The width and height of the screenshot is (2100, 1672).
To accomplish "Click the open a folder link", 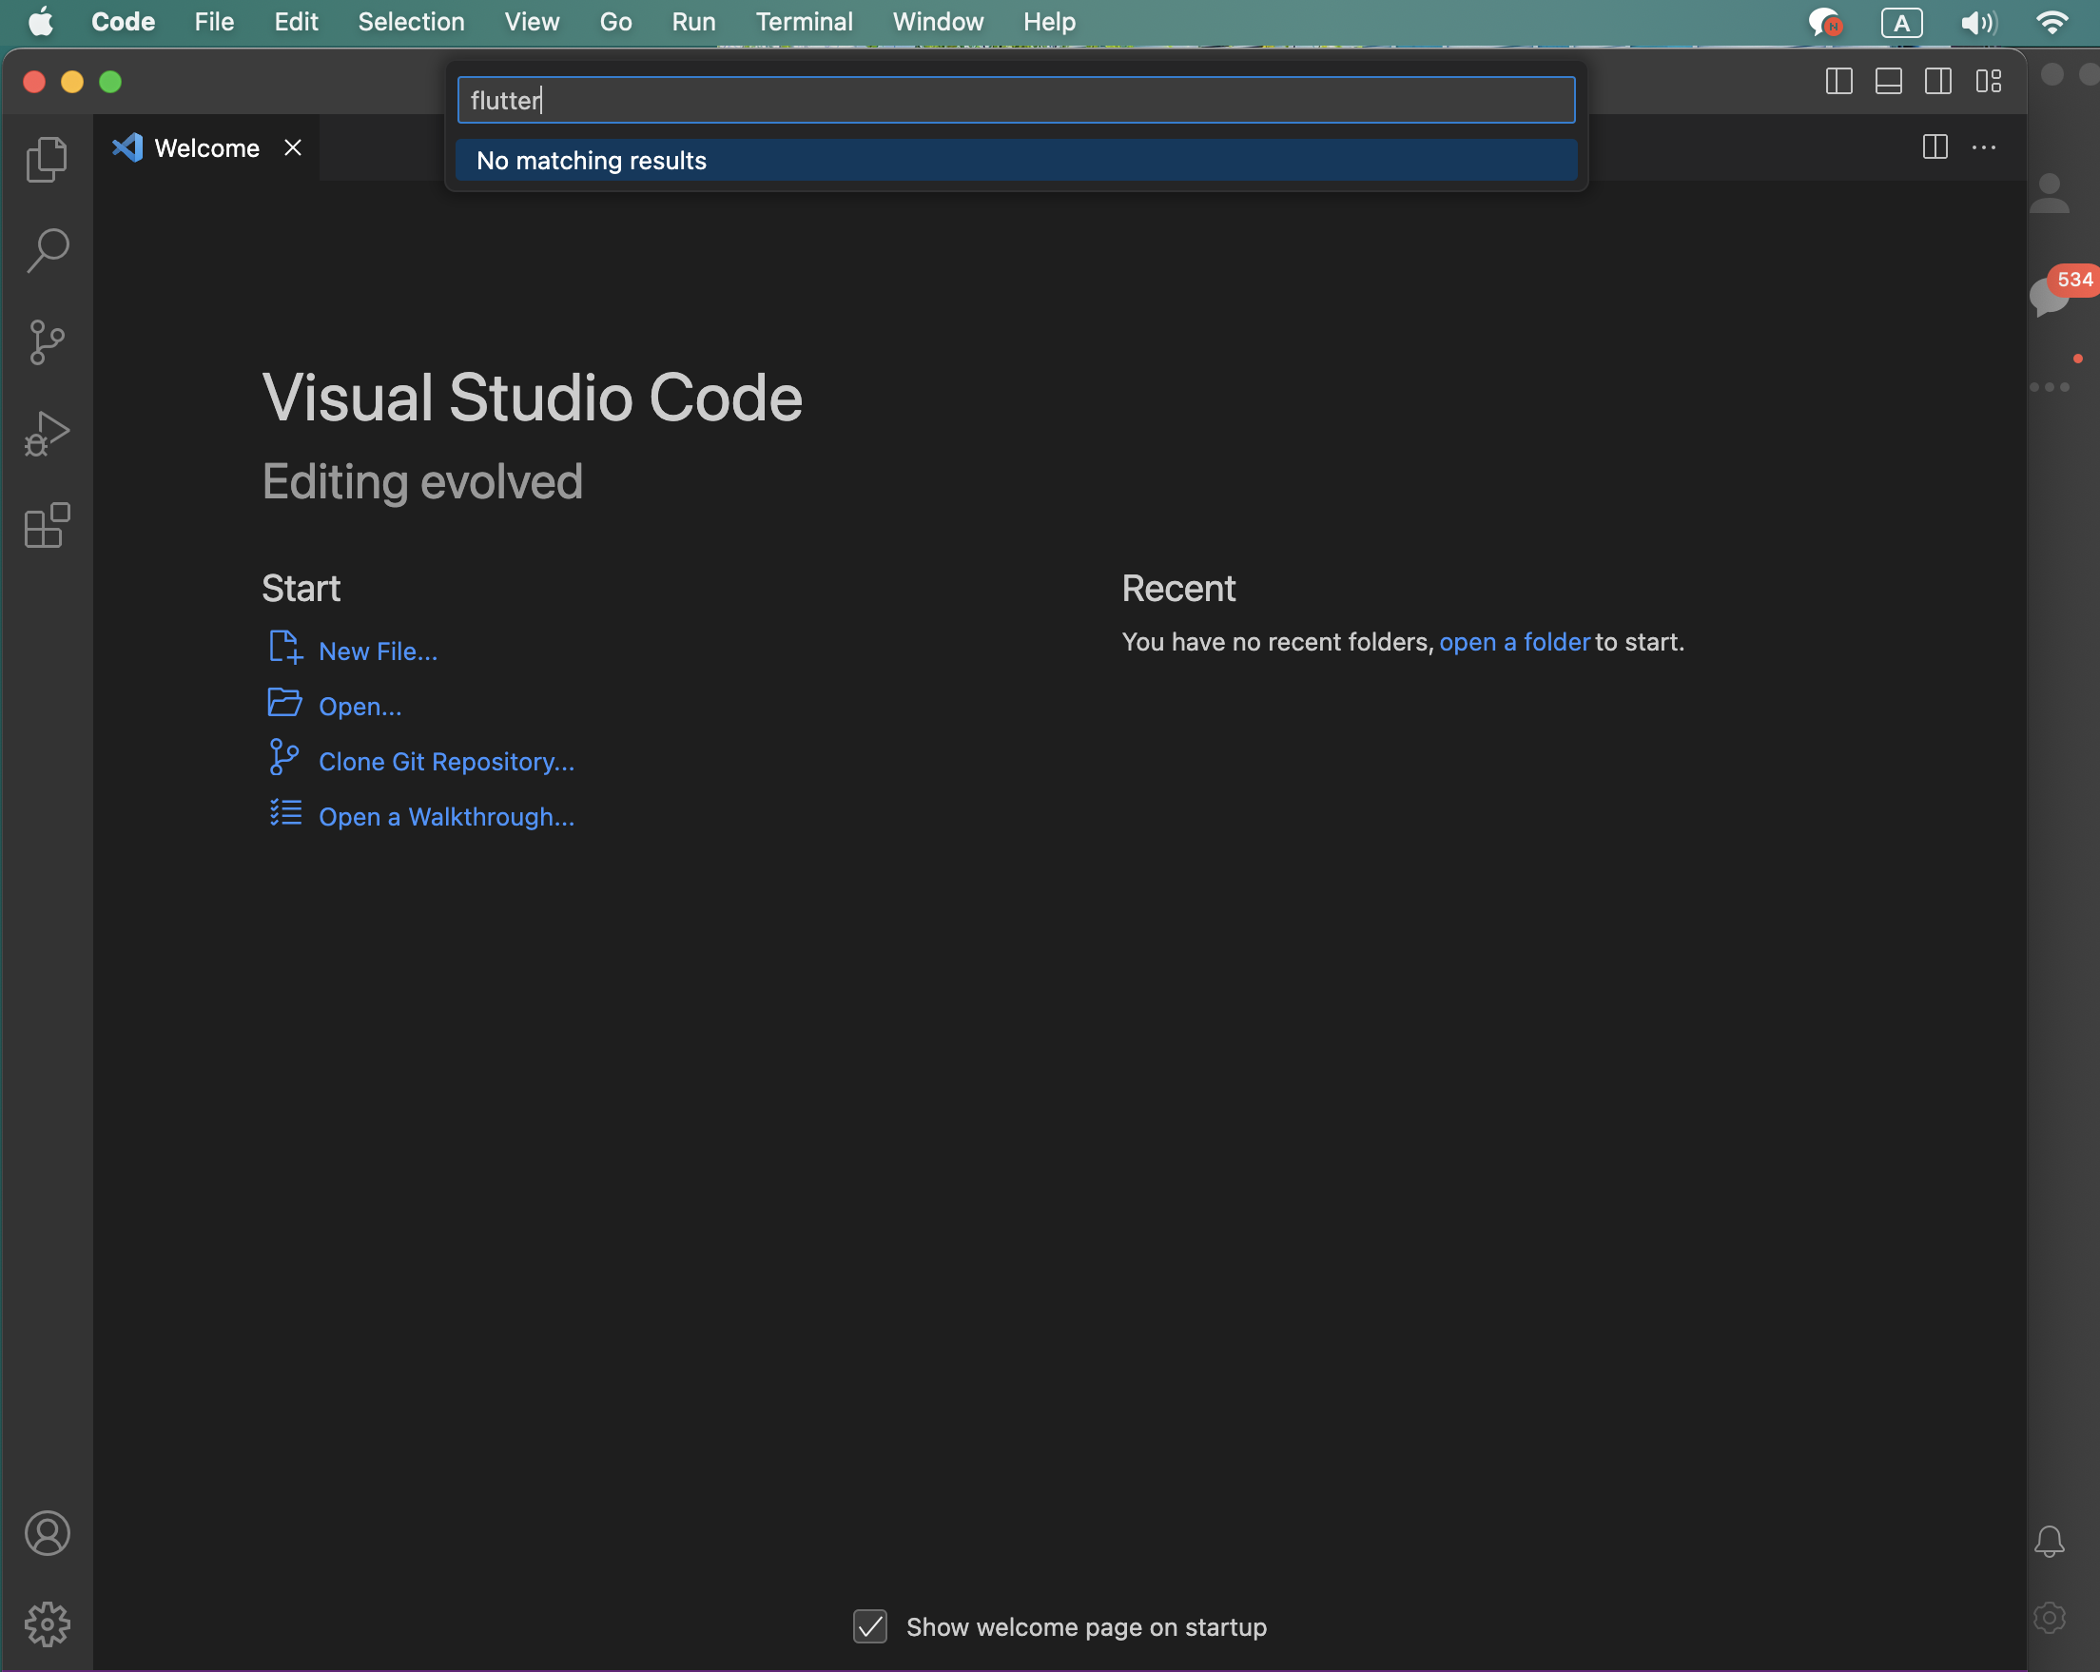I will point(1513,642).
